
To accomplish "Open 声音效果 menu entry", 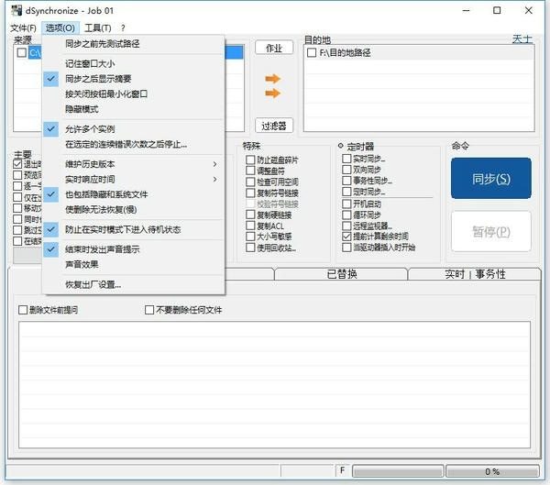I will [133, 265].
